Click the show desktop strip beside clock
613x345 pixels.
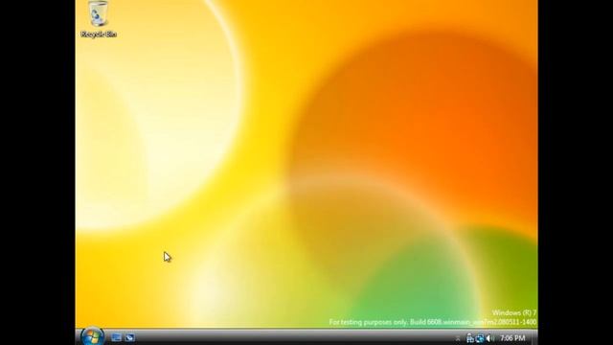(x=534, y=337)
